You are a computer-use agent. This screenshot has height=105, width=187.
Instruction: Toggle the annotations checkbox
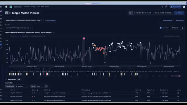tap(161, 28)
